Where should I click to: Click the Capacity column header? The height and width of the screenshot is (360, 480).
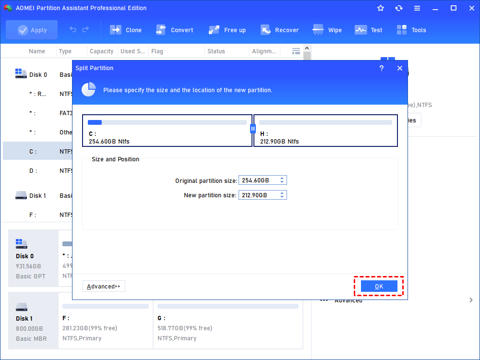102,51
